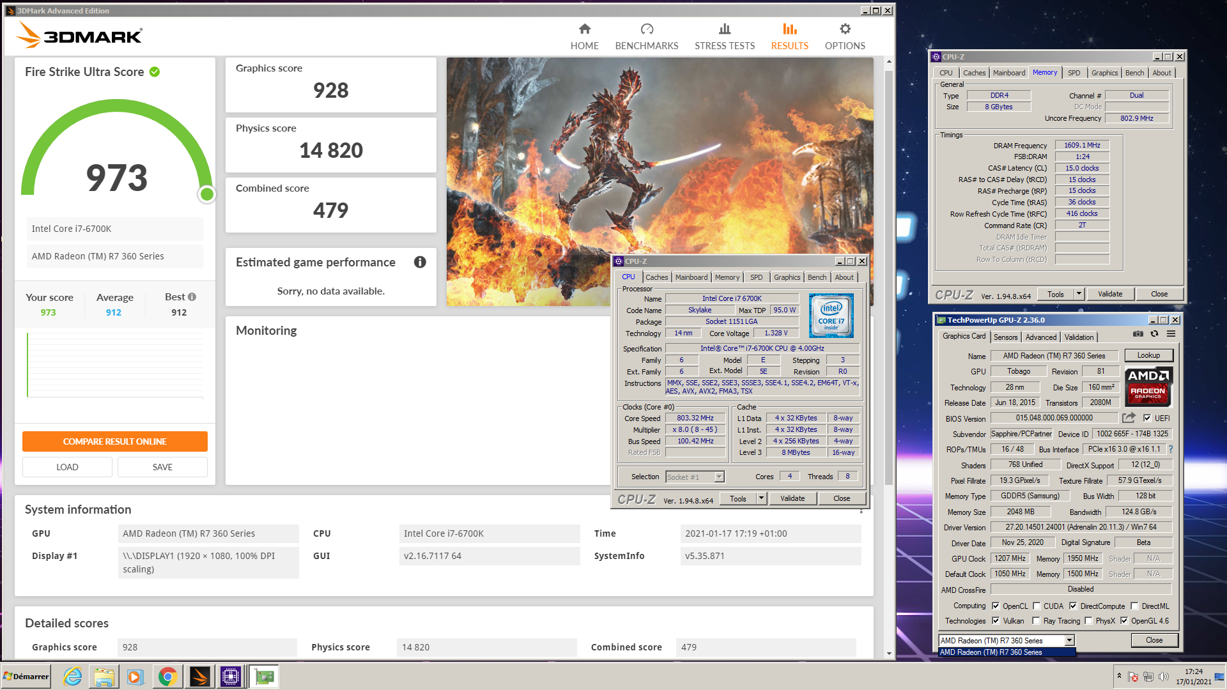1227x690 pixels.
Task: Show info for Estimated game performance
Action: click(x=420, y=262)
